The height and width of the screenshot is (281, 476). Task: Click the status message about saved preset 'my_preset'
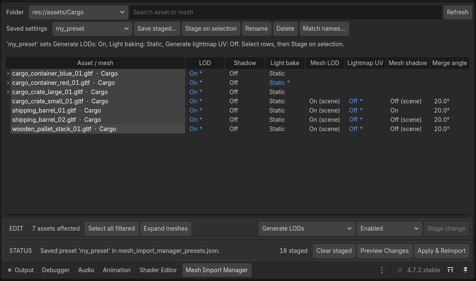coord(130,251)
